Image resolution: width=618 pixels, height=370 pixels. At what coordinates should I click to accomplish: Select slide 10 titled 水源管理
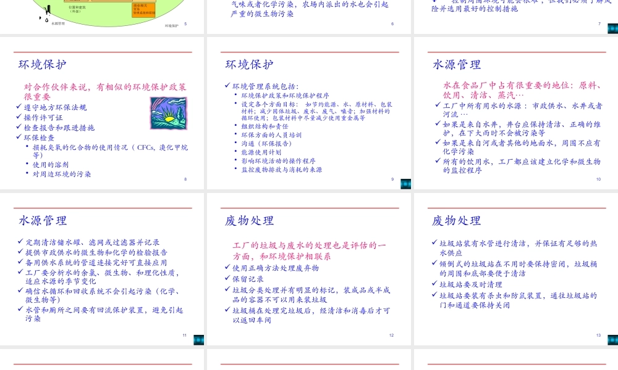516,113
